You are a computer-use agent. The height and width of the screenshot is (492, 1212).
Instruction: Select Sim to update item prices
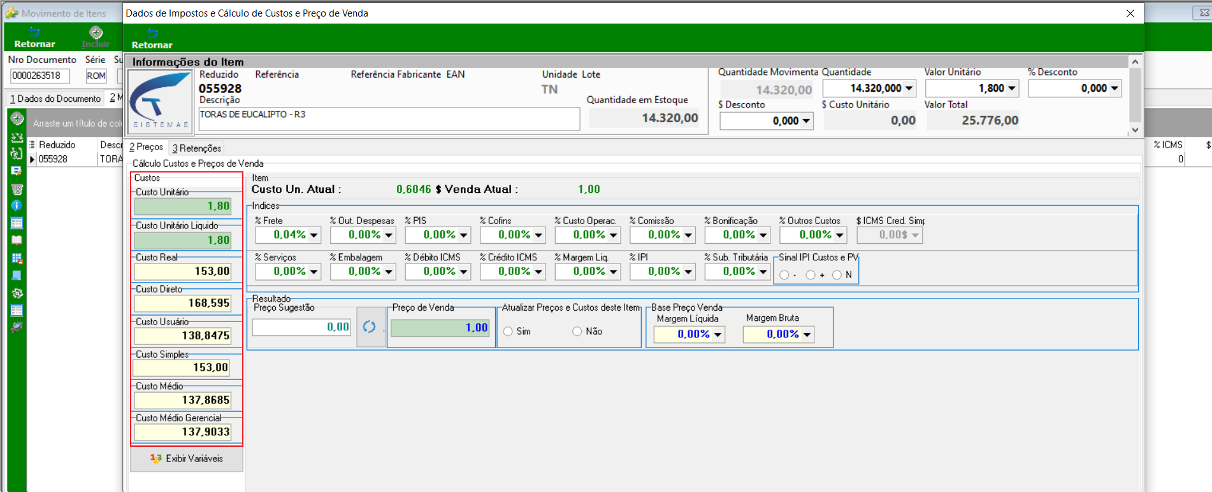[508, 332]
